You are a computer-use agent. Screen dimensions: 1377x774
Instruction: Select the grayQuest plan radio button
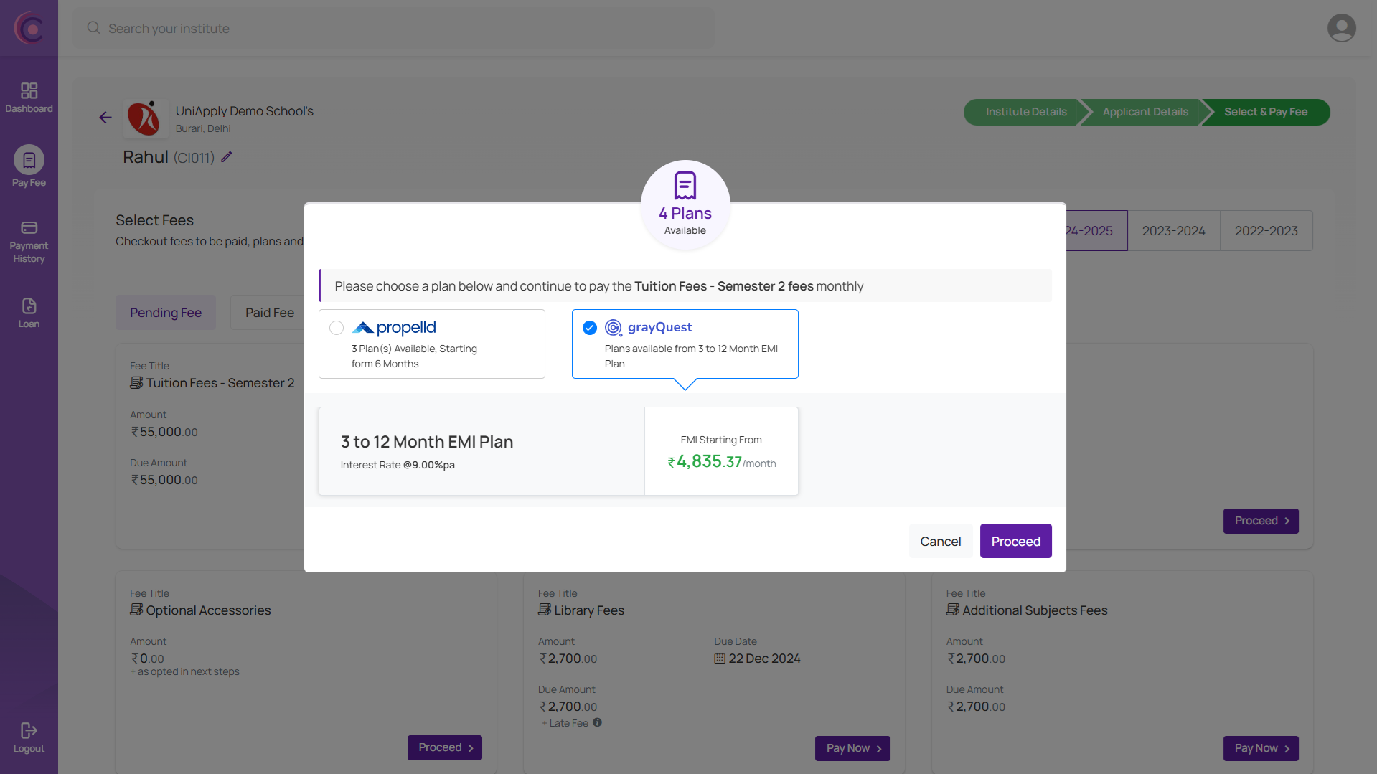tap(590, 328)
